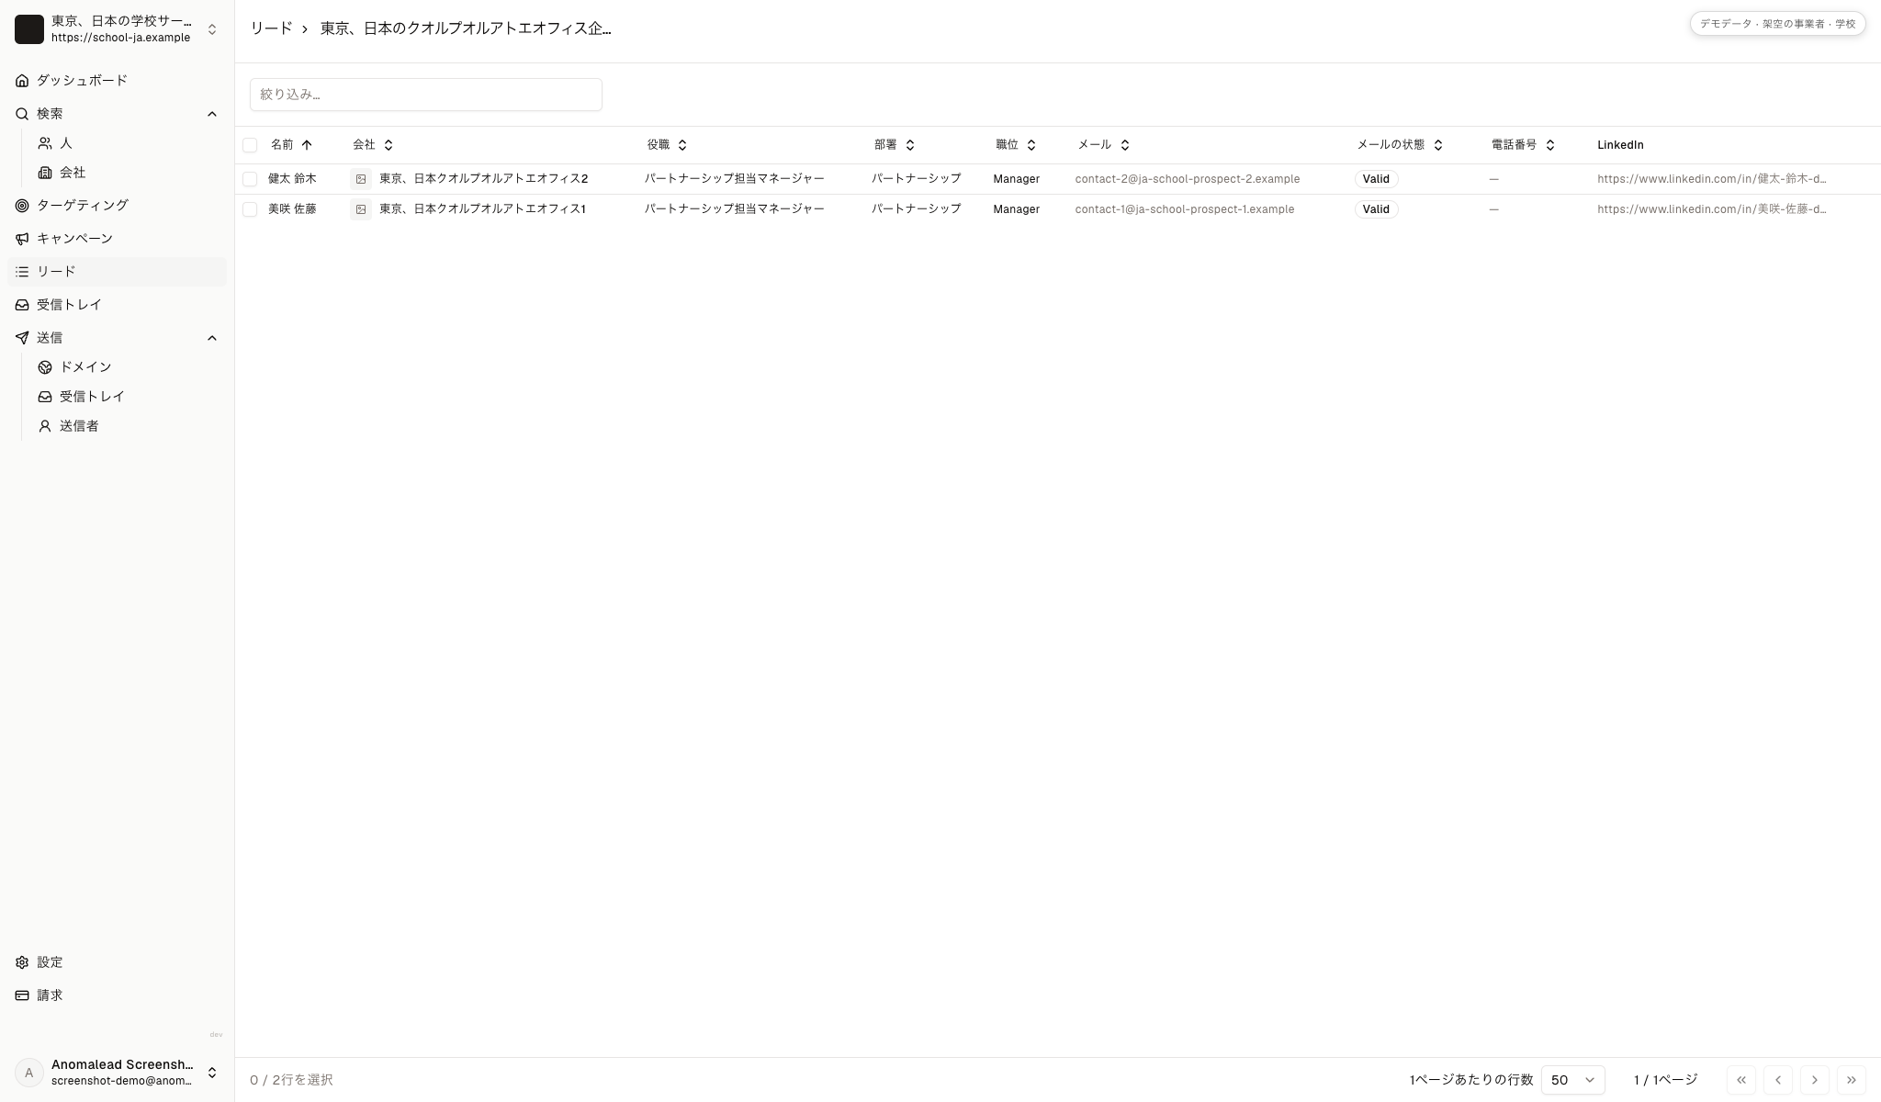The image size is (1881, 1102).
Task: Click the 絞り込み filter input field
Action: click(426, 95)
